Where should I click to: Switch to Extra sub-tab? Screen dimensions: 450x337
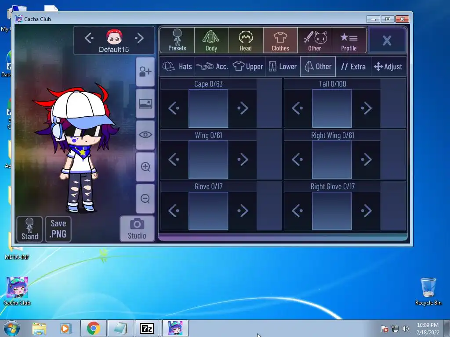click(353, 67)
